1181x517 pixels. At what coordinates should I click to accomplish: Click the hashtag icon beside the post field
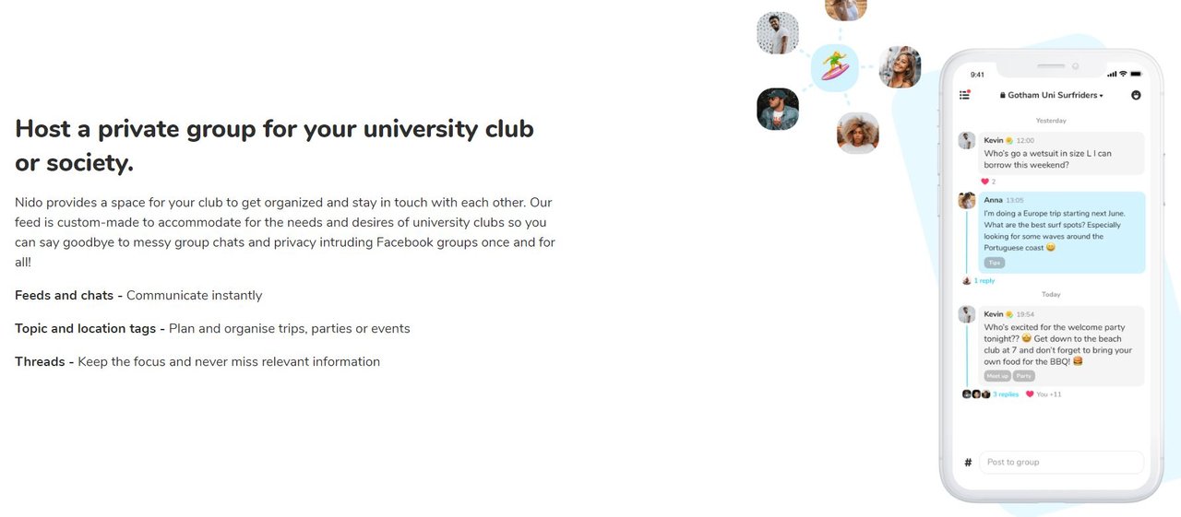pos(968,463)
